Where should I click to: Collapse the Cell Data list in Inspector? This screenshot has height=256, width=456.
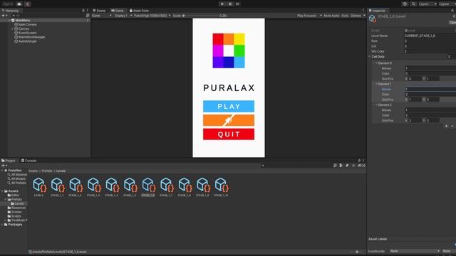370,57
